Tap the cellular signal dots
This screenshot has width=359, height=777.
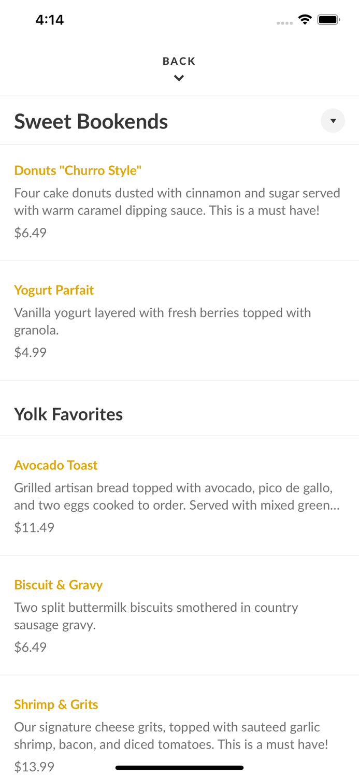(x=284, y=21)
